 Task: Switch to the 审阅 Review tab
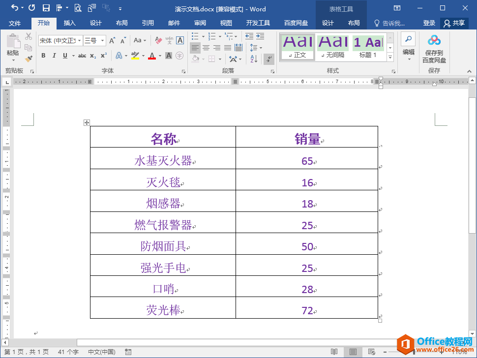click(200, 23)
